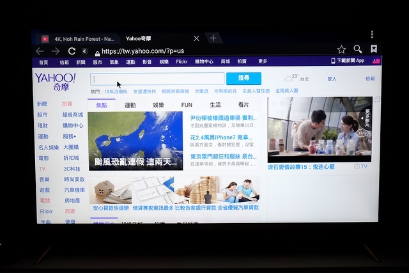
Task: Go forward with the browser forward arrow
Action: click(x=56, y=51)
